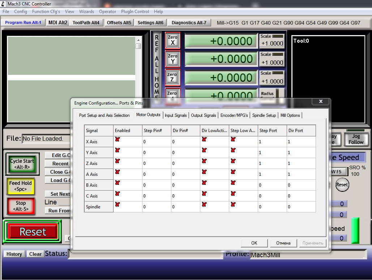The height and width of the screenshot is (280, 372).
Task: Toggle B Axis Dir LowActive mark
Action: coord(204,183)
